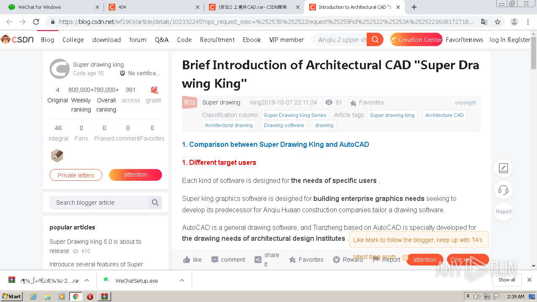
Task: Open the Chrome profile avatar icon
Action: [514, 22]
